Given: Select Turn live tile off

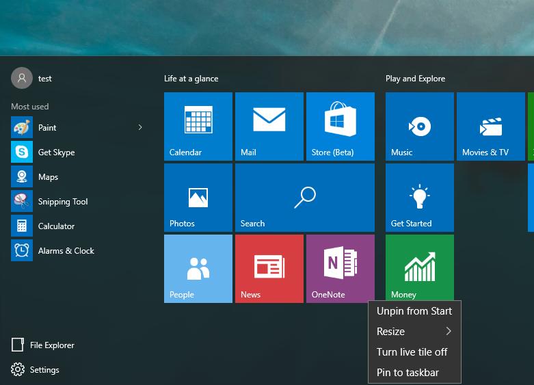Looking at the screenshot, I should pos(414,351).
